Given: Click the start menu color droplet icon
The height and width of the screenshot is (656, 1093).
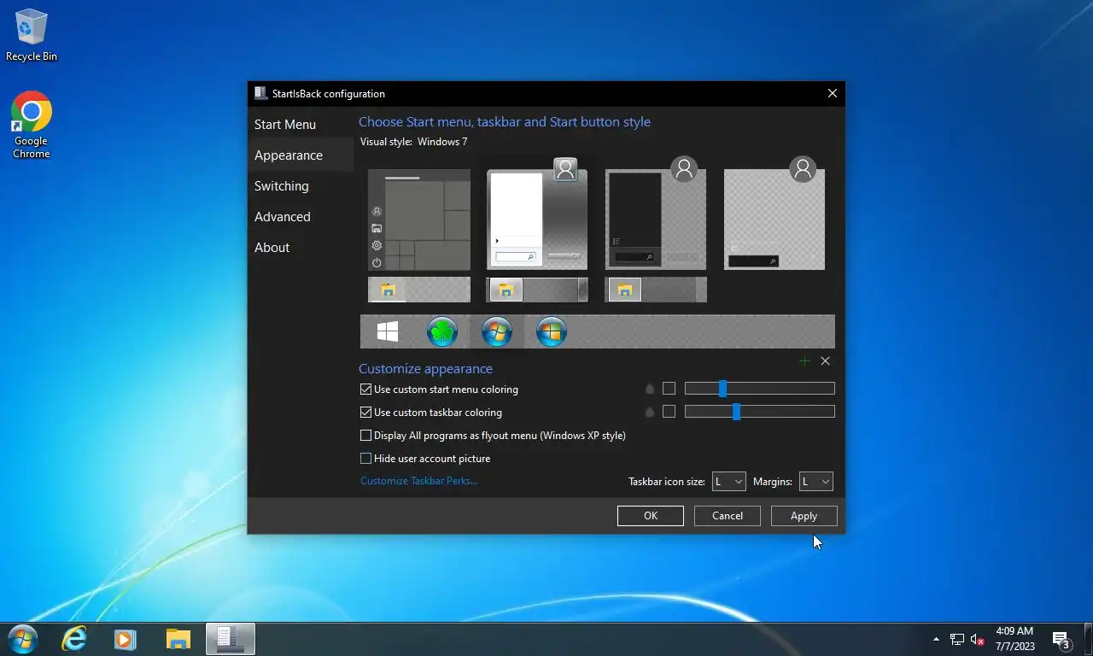Looking at the screenshot, I should click(650, 389).
